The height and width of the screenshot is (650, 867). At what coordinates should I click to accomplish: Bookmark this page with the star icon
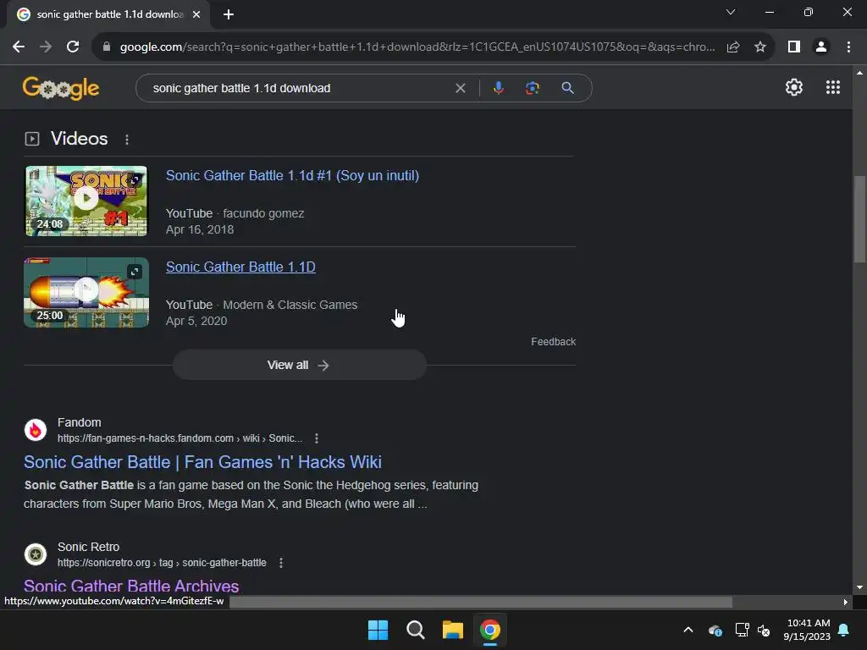point(760,47)
